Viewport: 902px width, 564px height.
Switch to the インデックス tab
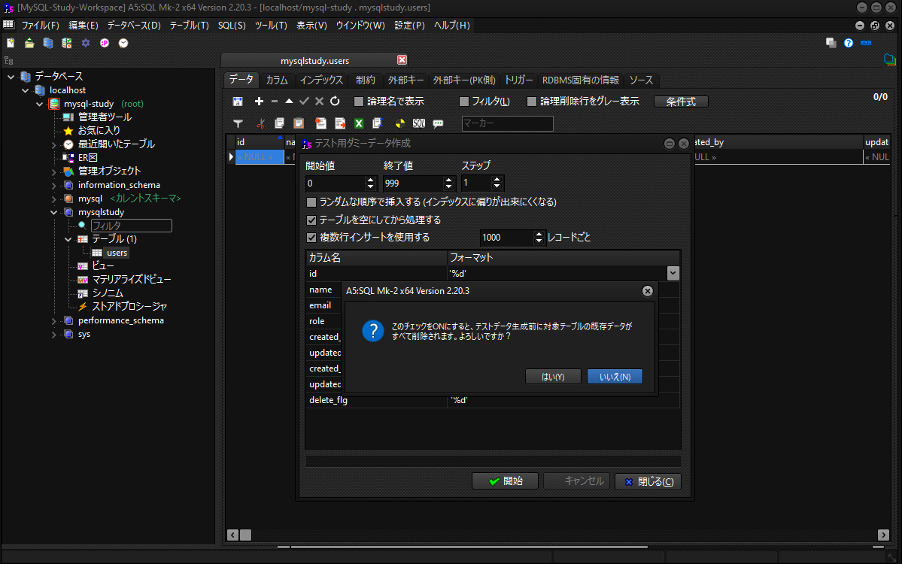tap(321, 80)
